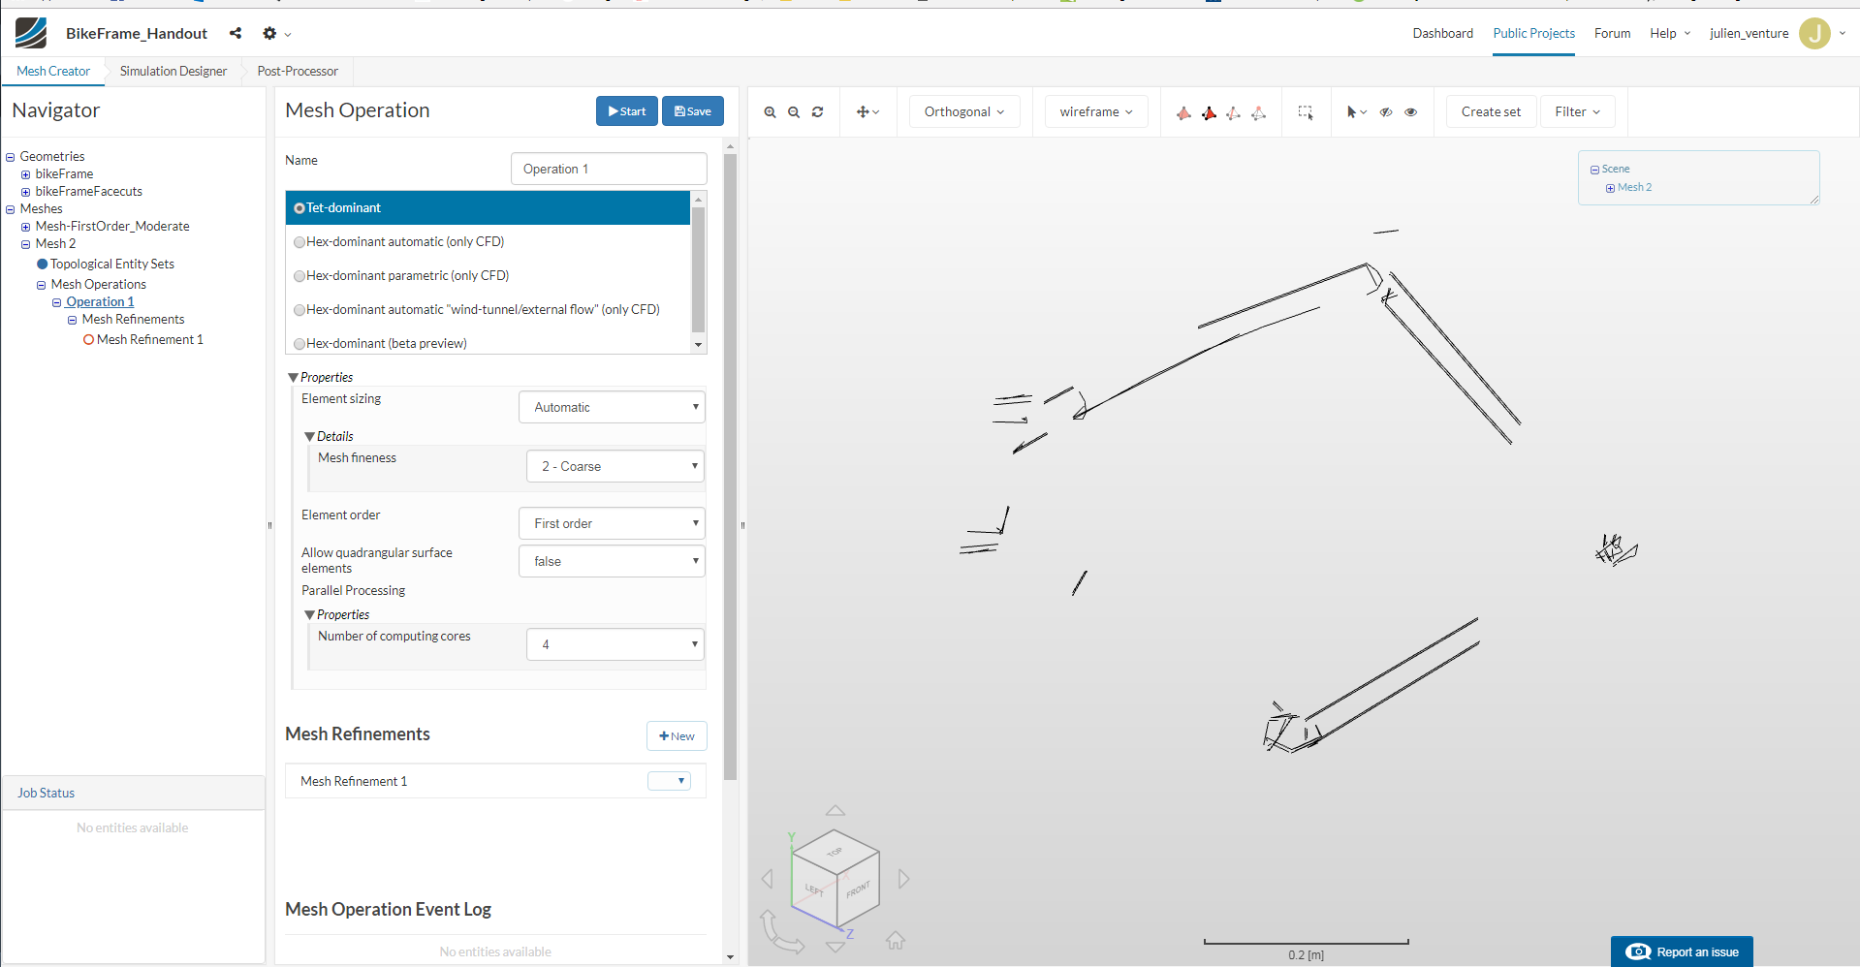The height and width of the screenshot is (967, 1860).
Task: Expand Mesh 2 in the Scene panel
Action: [1610, 188]
